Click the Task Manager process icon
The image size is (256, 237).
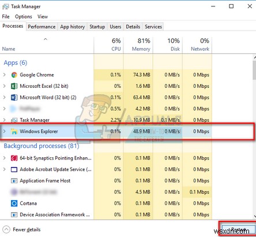[14, 120]
